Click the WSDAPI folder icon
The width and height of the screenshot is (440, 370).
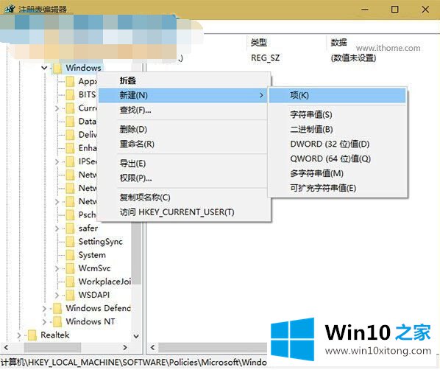[70, 295]
